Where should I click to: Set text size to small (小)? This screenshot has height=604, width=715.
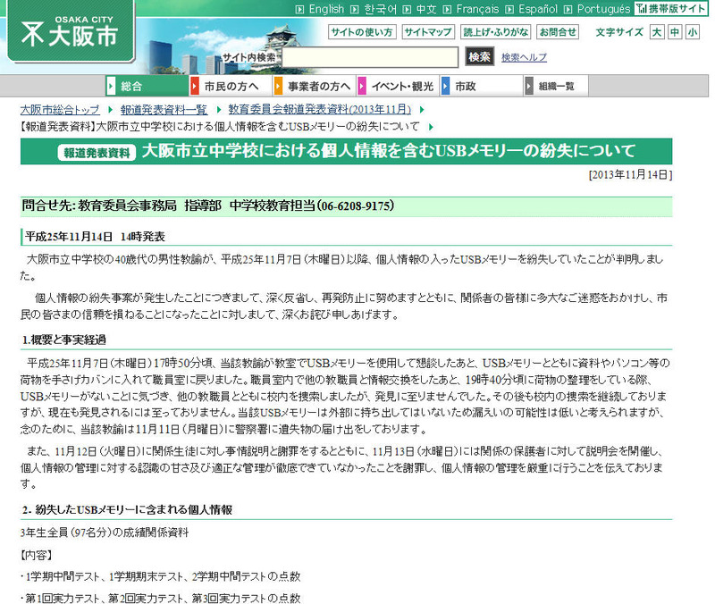694,32
